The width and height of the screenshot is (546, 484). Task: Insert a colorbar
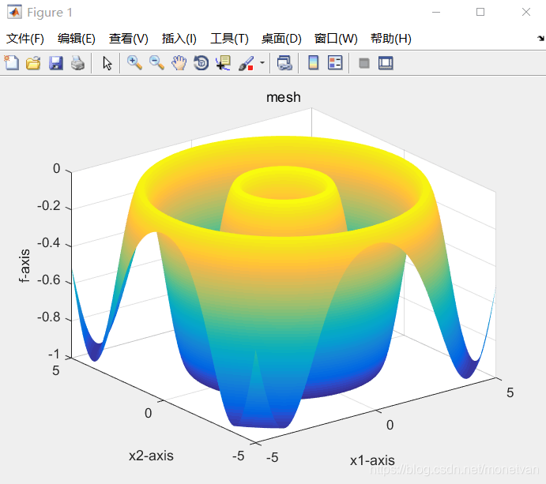[314, 63]
